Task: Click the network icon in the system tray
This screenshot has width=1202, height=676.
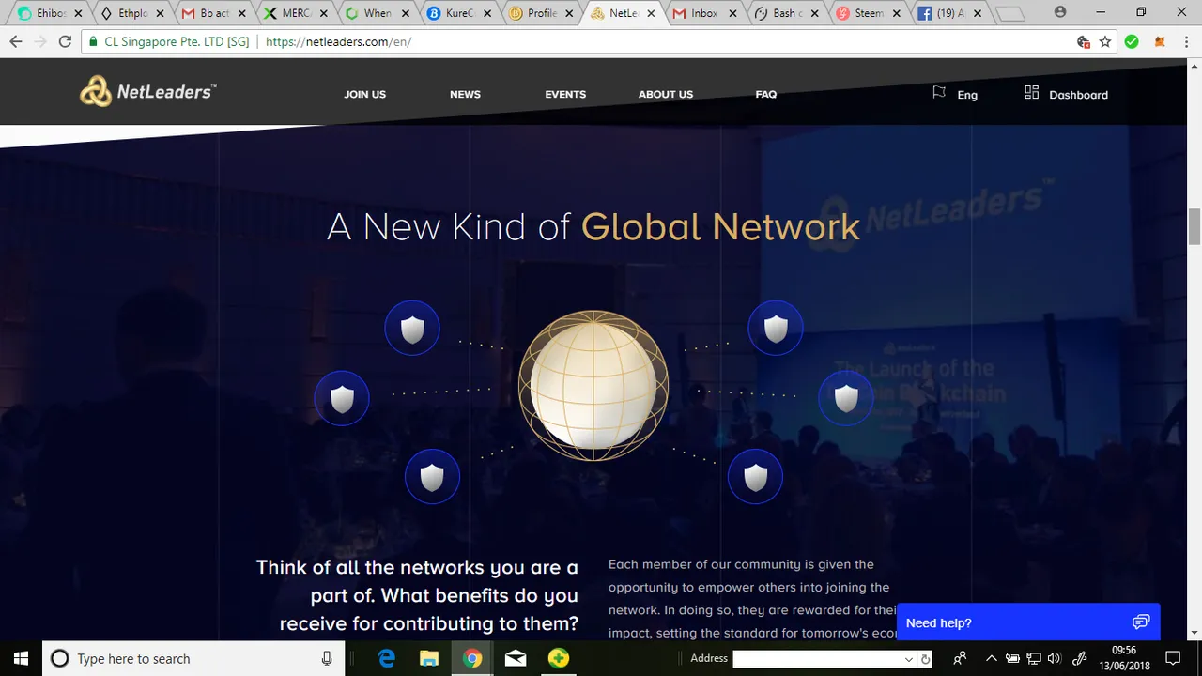Action: 1034,658
